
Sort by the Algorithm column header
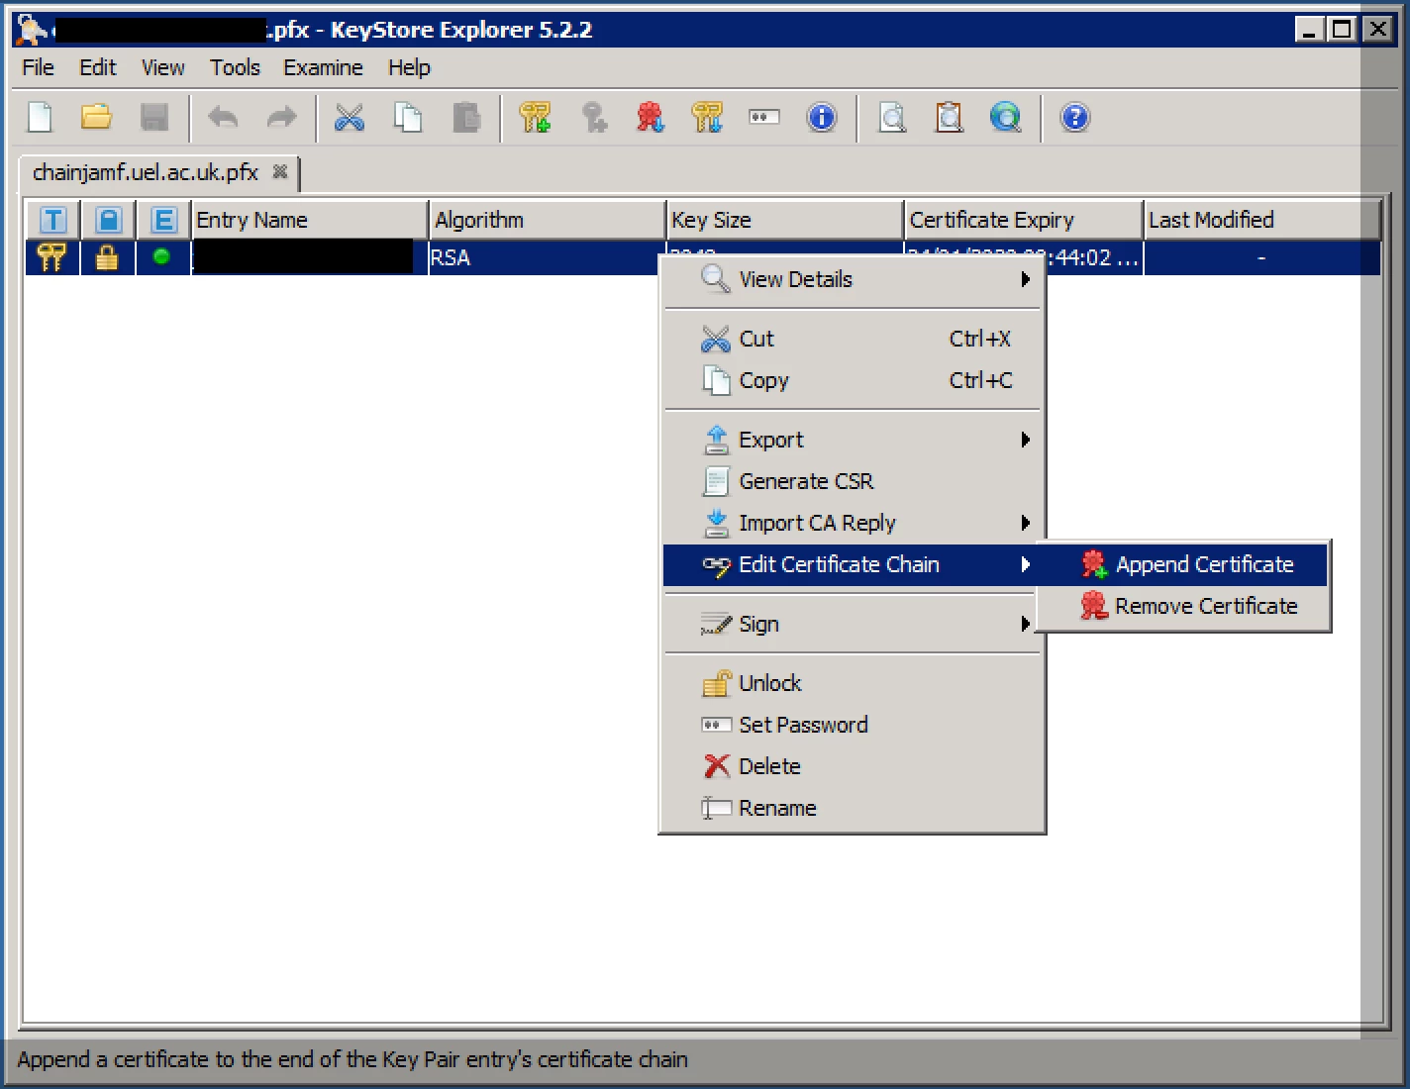tap(547, 220)
